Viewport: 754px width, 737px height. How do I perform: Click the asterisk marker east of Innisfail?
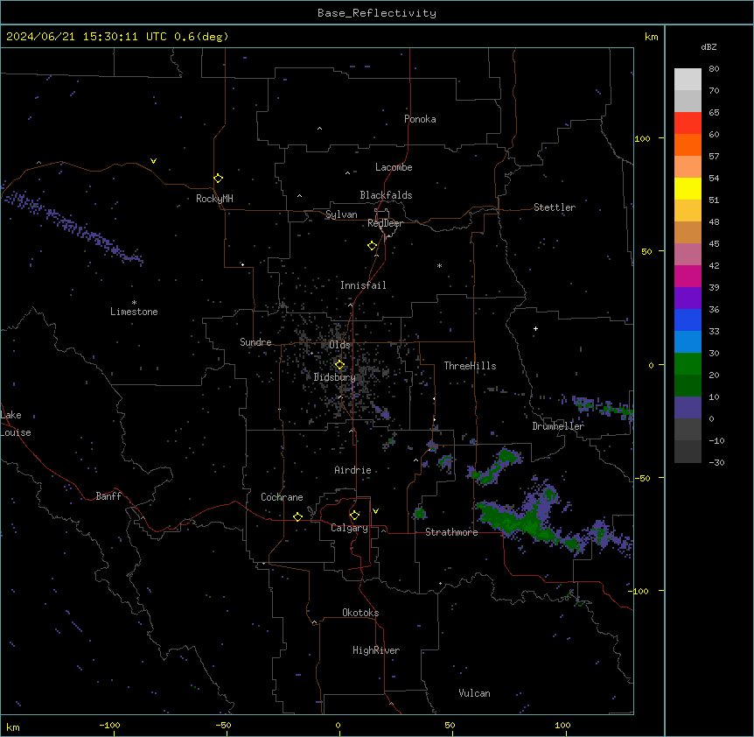[439, 265]
